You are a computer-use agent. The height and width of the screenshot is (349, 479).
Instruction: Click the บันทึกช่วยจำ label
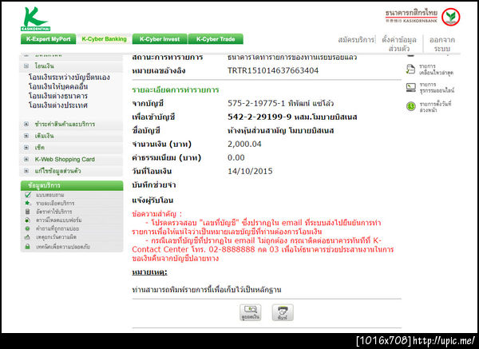pyautogui.click(x=153, y=185)
